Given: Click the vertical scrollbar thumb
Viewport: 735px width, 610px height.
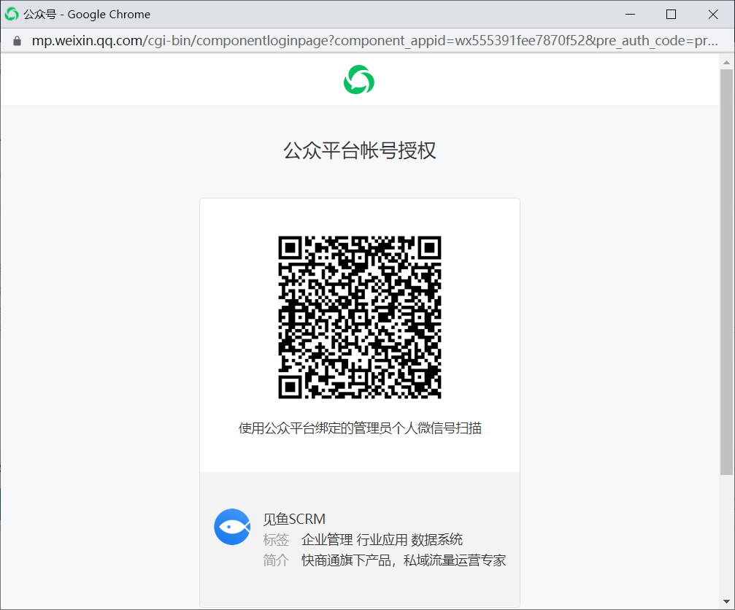Looking at the screenshot, I should click(726, 272).
